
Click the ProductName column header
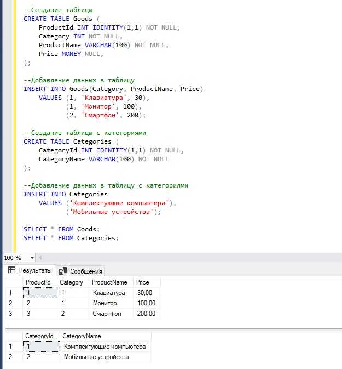pyautogui.click(x=109, y=282)
